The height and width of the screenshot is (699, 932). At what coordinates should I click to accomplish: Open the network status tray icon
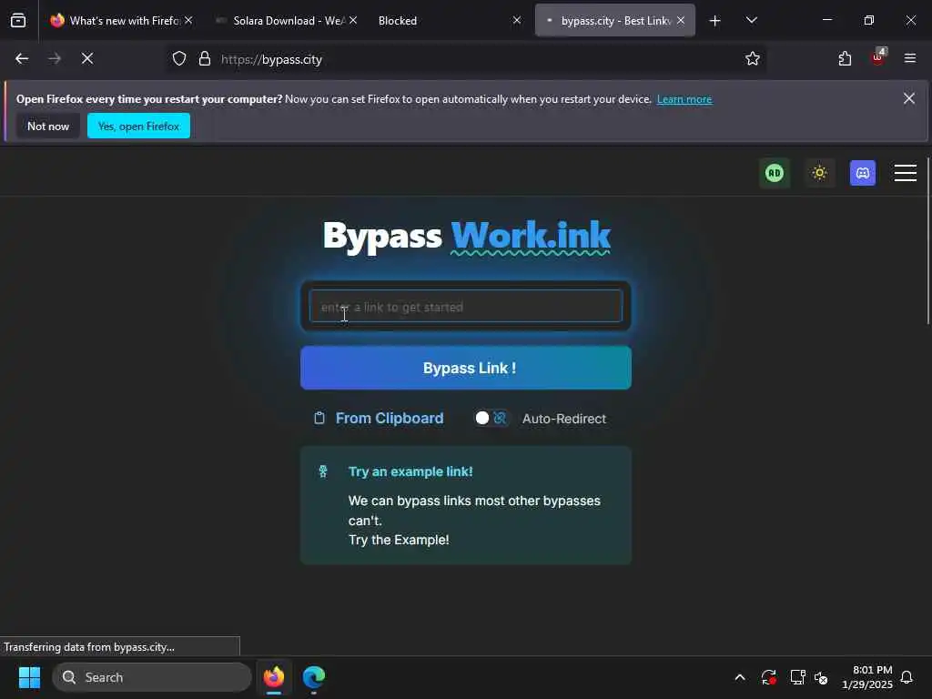pos(797,677)
